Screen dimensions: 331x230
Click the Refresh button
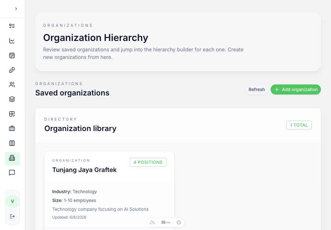click(x=256, y=89)
